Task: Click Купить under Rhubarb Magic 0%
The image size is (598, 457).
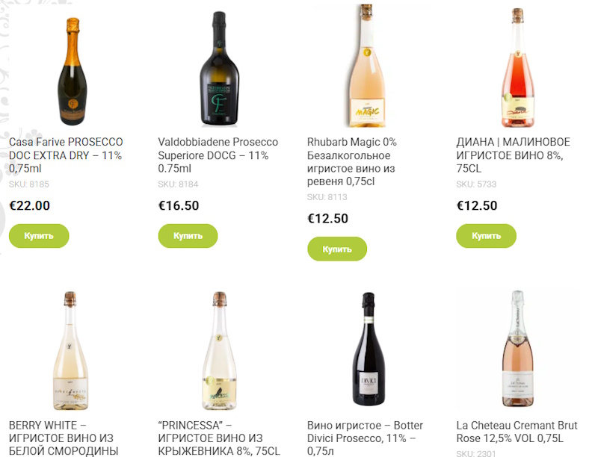Action: tap(337, 249)
